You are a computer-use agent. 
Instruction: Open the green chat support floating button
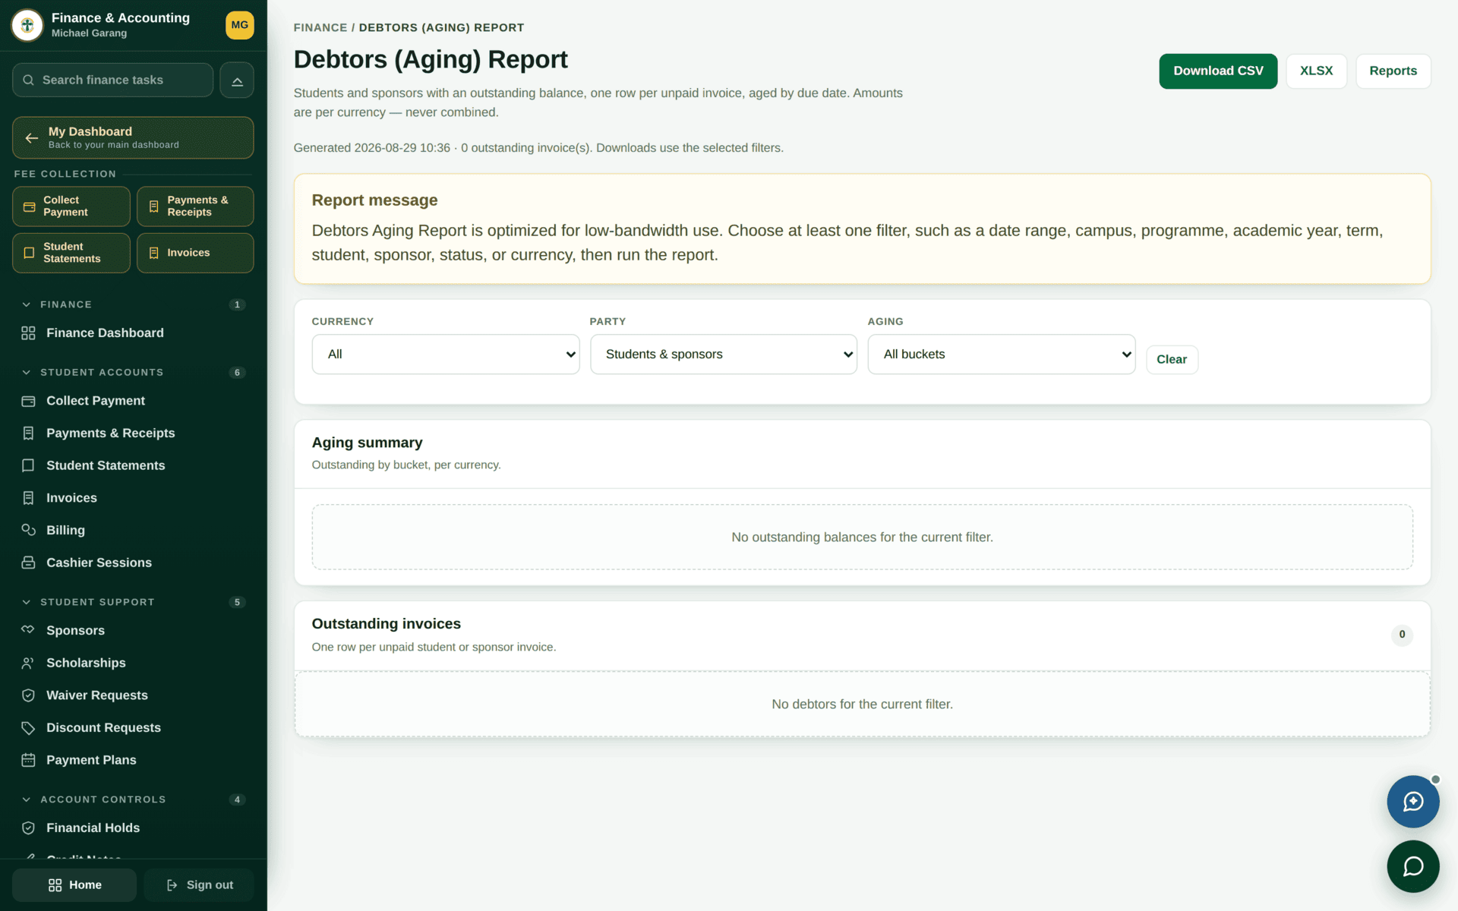[1412, 866]
